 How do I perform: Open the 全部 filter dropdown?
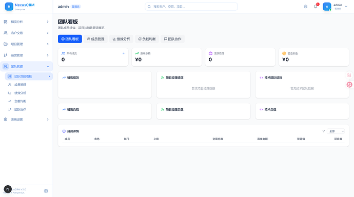[336, 131]
